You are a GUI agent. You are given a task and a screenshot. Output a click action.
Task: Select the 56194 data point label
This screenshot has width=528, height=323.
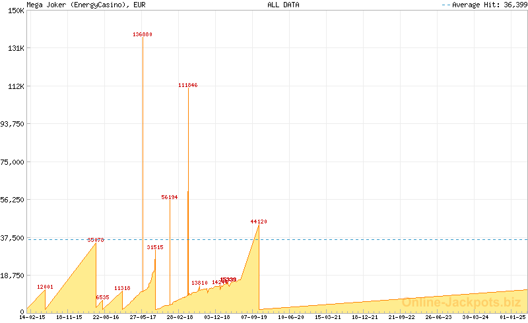[170, 197]
